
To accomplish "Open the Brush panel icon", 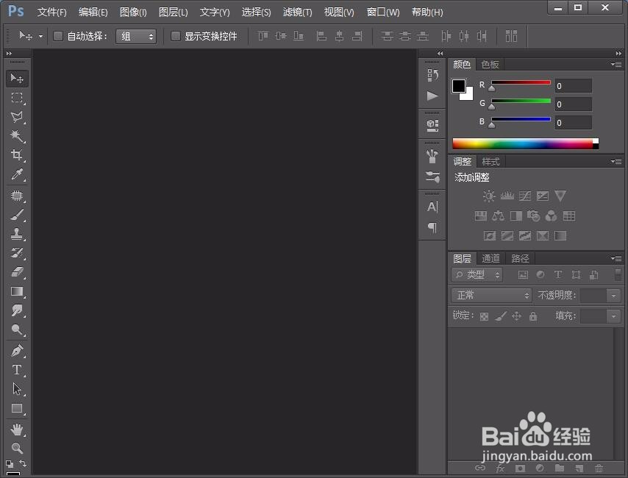I will tap(432, 156).
